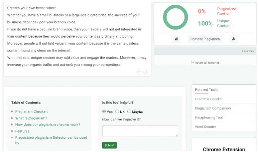Click the 0 matches results bar
Image resolution: width=258 pixels, height=152 pixels.
click(x=205, y=51)
